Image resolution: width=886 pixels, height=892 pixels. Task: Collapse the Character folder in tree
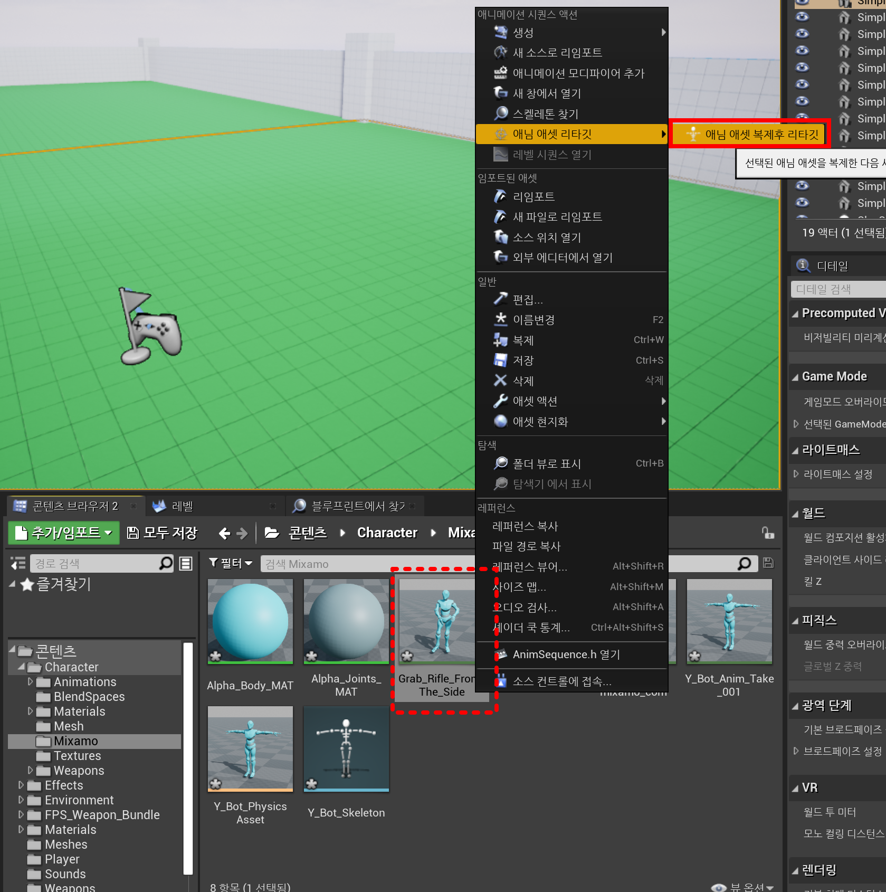click(21, 667)
